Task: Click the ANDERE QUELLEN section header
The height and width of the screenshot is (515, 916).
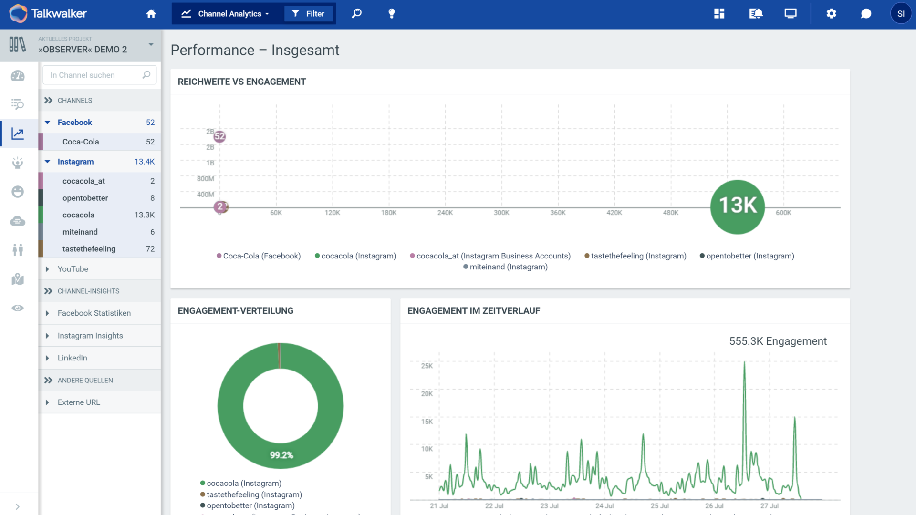Action: [x=100, y=381]
